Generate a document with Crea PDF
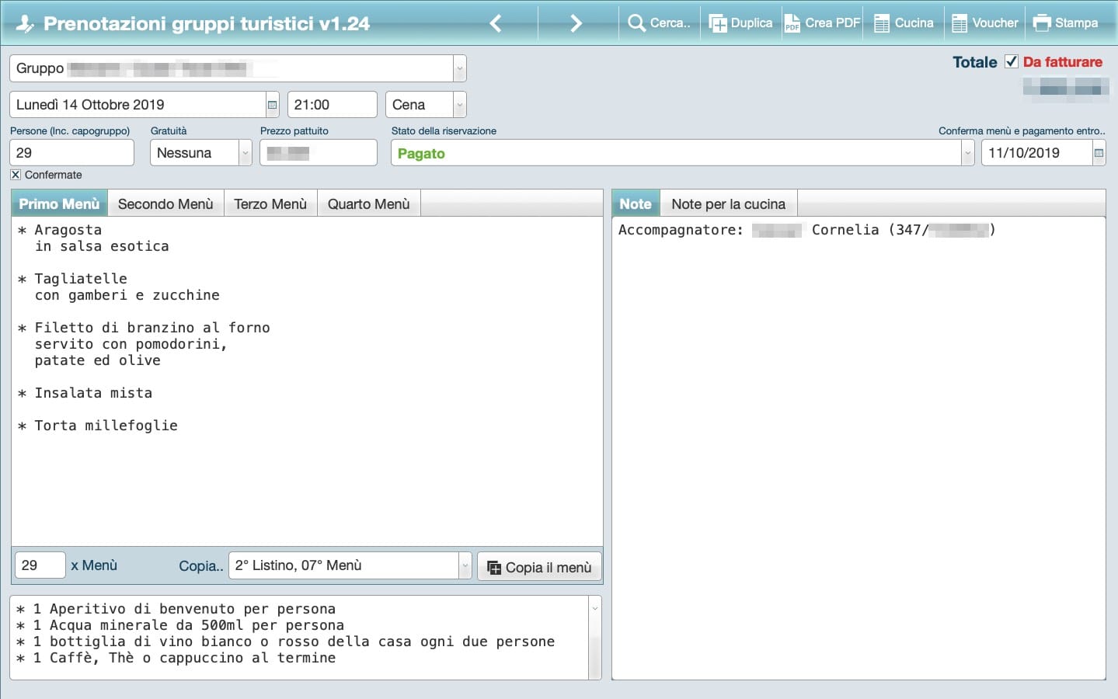Screen dimensions: 1118x699 point(822,23)
